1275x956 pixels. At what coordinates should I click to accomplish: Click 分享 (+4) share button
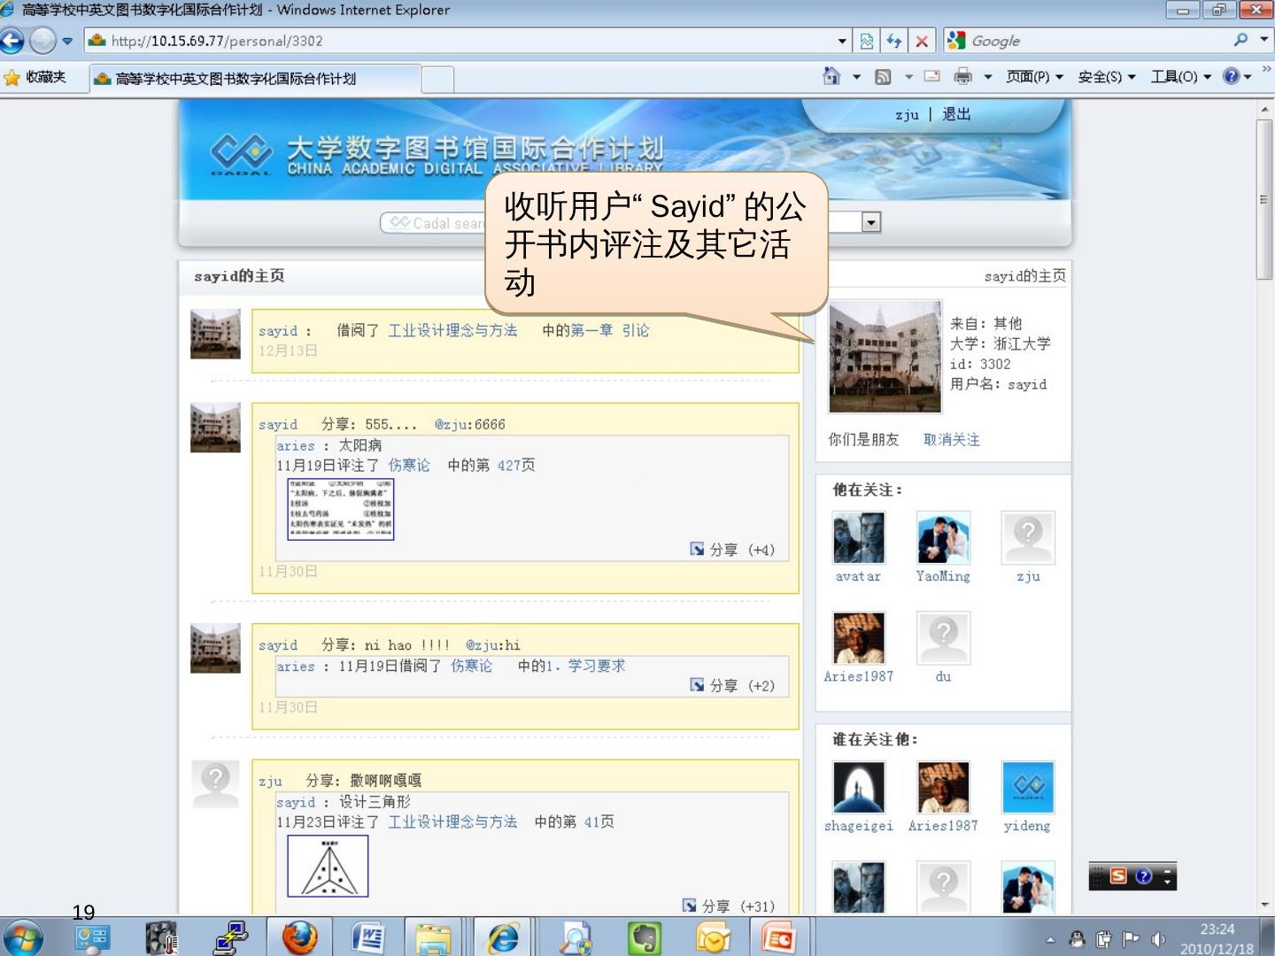tap(732, 550)
